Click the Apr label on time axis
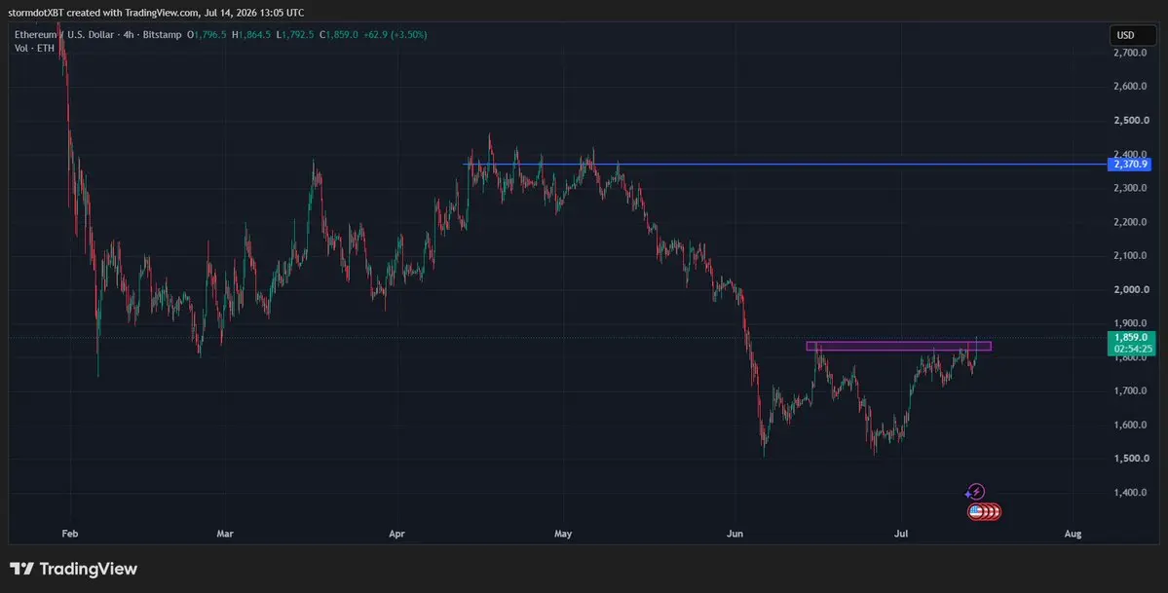Screen dimensions: 1168x593 point(397,534)
